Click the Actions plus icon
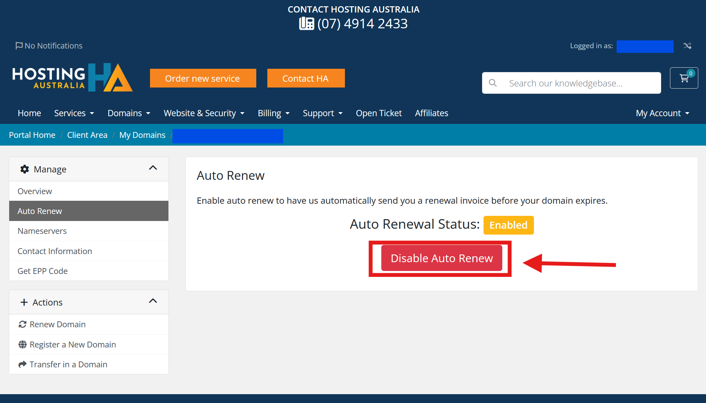This screenshot has width=706, height=403. (24, 302)
